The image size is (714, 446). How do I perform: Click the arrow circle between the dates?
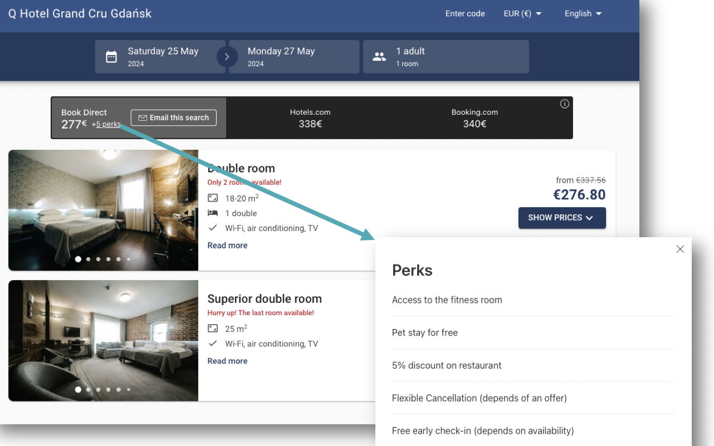tap(227, 57)
